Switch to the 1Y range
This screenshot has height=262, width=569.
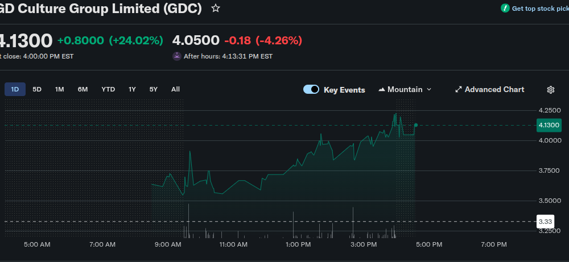132,89
